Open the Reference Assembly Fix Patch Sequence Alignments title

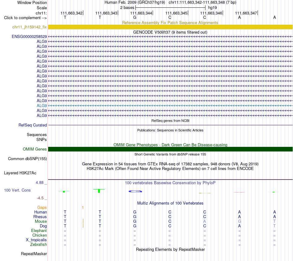(x=170, y=23)
